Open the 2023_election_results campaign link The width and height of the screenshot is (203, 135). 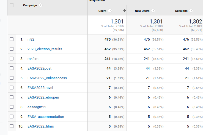click(x=45, y=49)
